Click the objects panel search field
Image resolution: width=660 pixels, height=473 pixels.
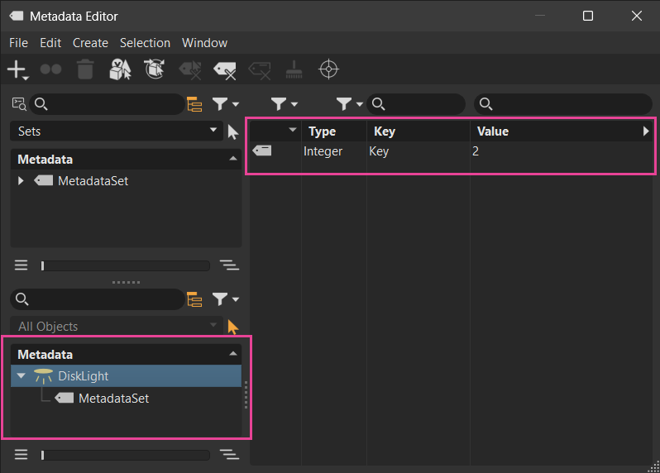(98, 299)
